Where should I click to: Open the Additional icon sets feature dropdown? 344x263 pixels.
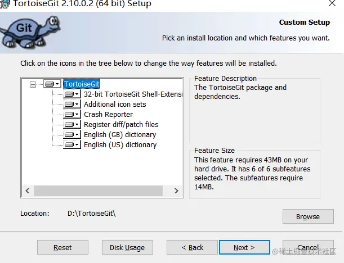click(72, 104)
